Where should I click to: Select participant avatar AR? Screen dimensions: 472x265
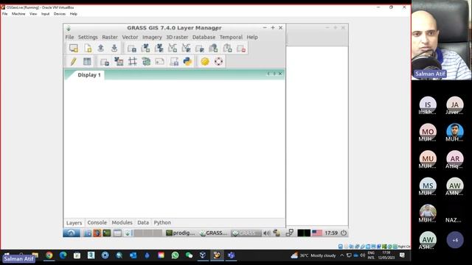pyautogui.click(x=455, y=158)
